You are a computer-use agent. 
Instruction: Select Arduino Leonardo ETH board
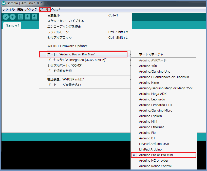[164, 105]
